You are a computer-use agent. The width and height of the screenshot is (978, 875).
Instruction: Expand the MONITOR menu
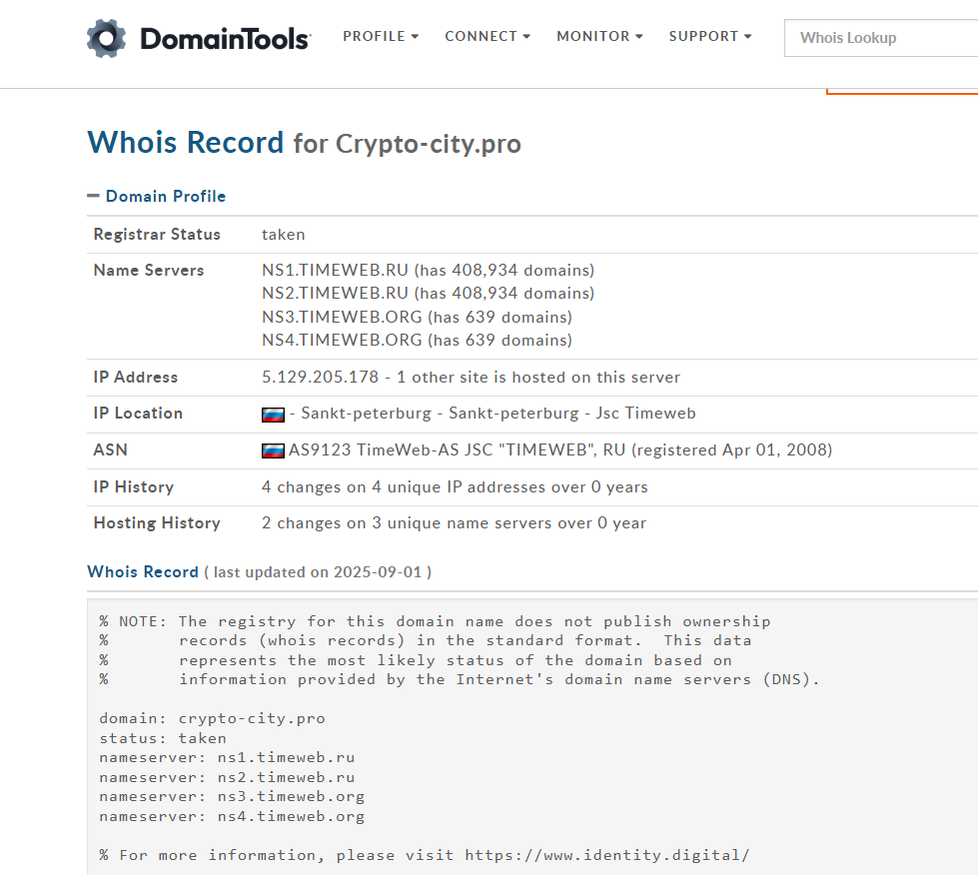599,36
